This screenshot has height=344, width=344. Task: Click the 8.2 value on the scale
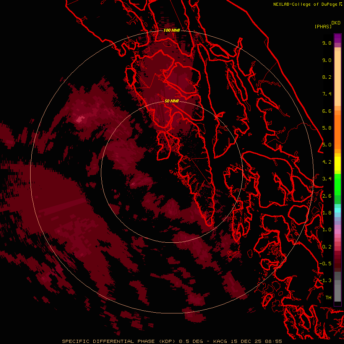coord(327,77)
